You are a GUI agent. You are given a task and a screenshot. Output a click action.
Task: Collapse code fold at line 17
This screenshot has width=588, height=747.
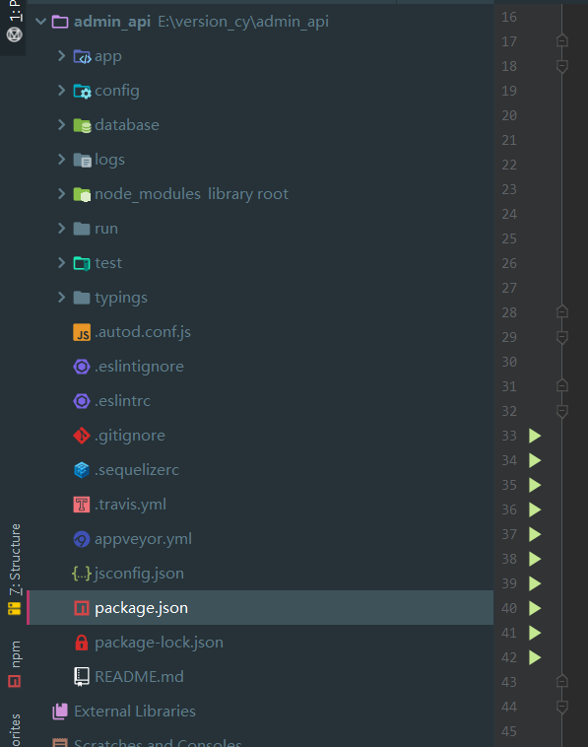[x=561, y=41]
